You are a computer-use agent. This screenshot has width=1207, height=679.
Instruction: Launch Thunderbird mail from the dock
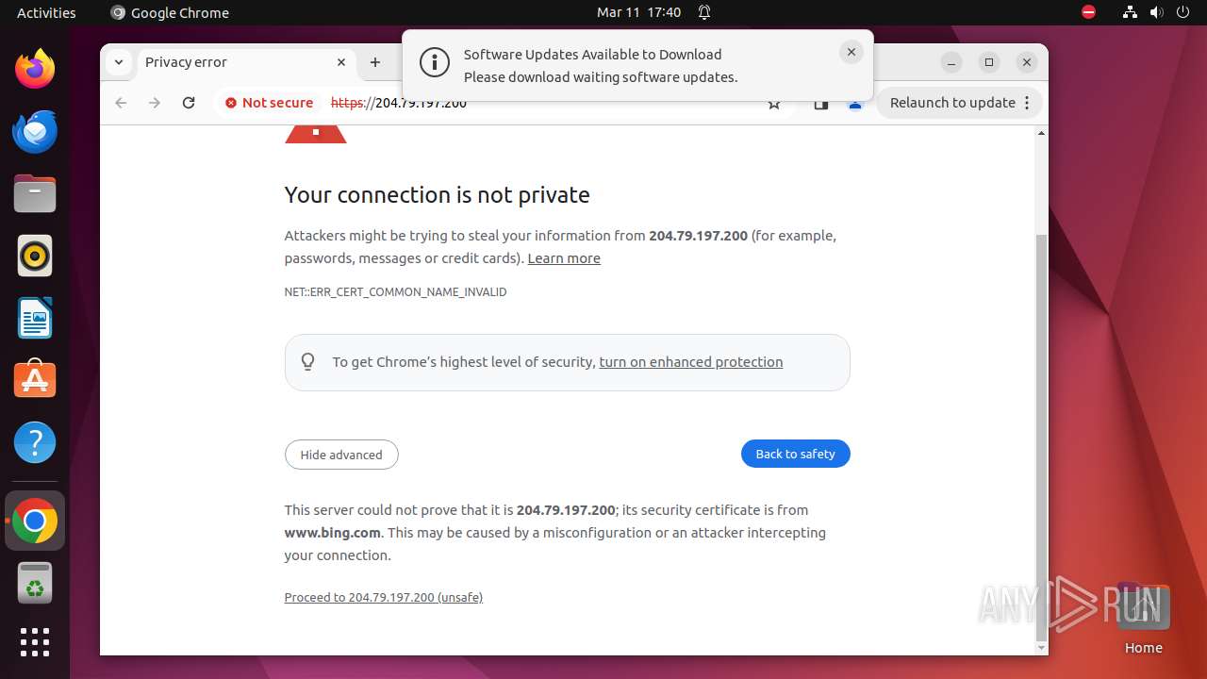point(35,131)
